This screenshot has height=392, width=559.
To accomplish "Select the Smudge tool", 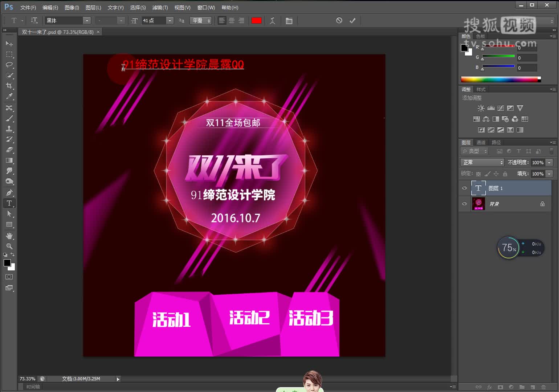I will point(9,171).
